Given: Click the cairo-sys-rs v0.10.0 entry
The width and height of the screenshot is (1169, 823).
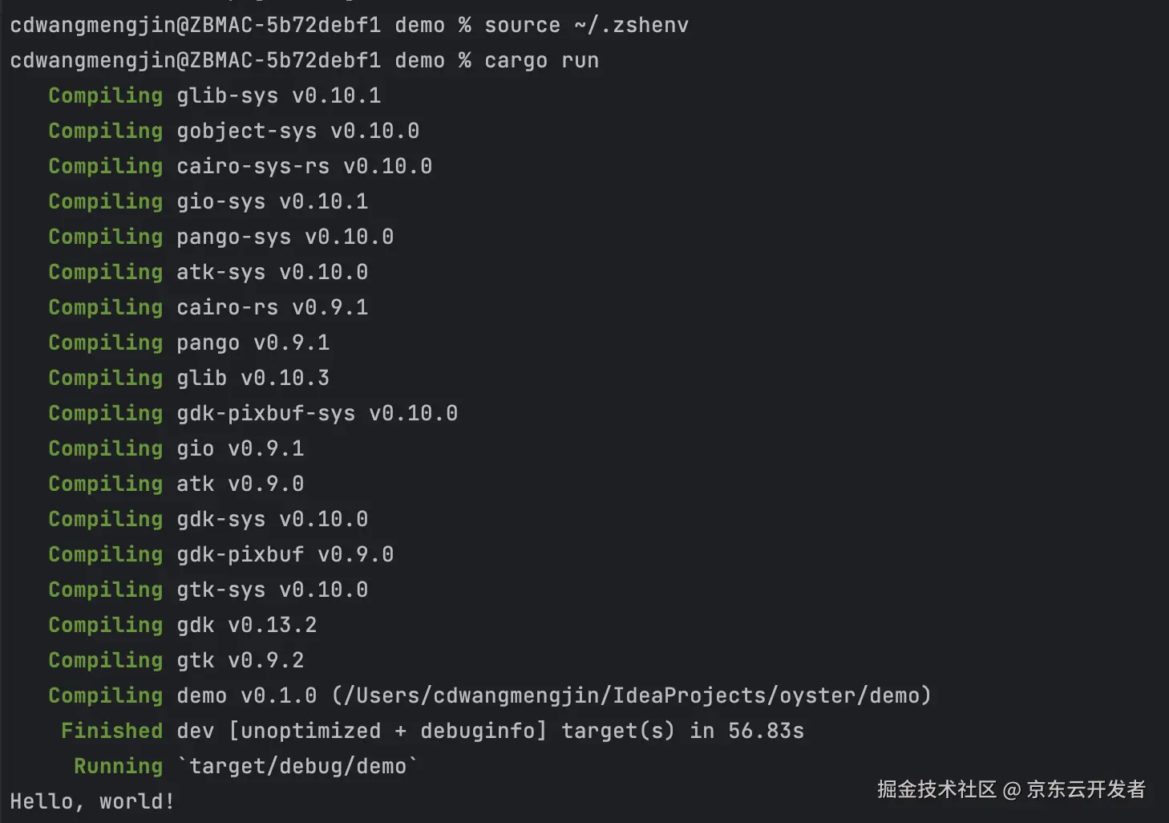Looking at the screenshot, I should (x=304, y=166).
